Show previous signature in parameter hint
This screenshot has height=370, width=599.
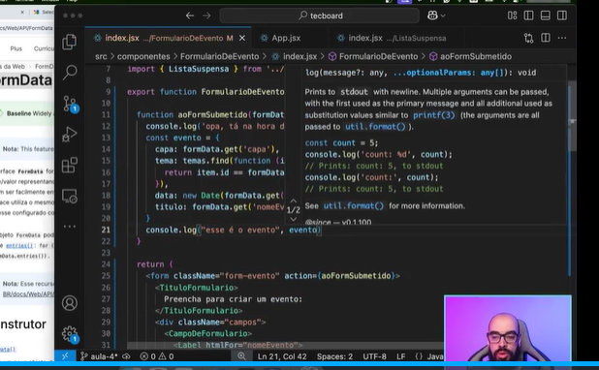pos(293,200)
